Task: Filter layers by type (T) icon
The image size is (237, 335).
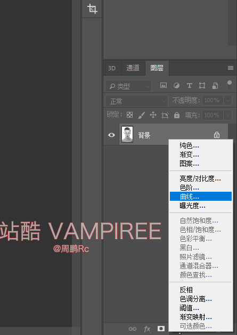Action: tap(190, 86)
